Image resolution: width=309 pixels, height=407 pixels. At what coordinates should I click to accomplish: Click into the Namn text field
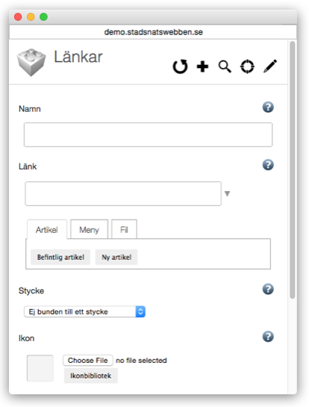coord(148,134)
